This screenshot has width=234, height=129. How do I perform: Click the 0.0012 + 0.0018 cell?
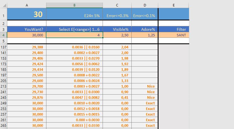pyautogui.click(x=74, y=109)
